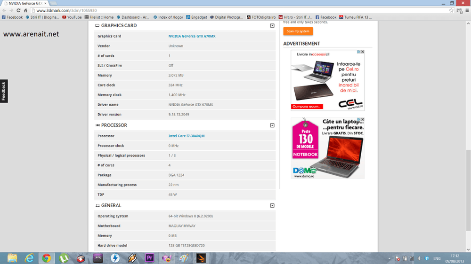Screen dimensions: 471x264
Task: Open Dropbox from the system tray
Action: point(427,258)
